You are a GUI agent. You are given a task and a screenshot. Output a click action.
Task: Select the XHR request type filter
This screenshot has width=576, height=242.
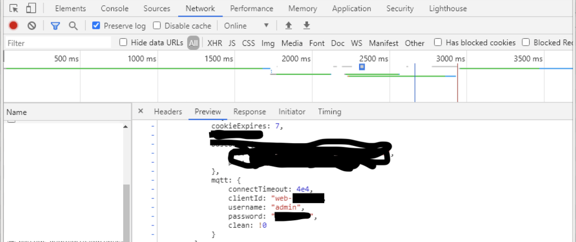coord(214,43)
